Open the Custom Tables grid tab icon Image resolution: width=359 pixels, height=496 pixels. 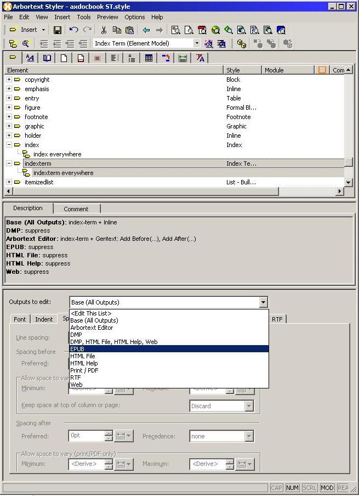tap(149, 58)
